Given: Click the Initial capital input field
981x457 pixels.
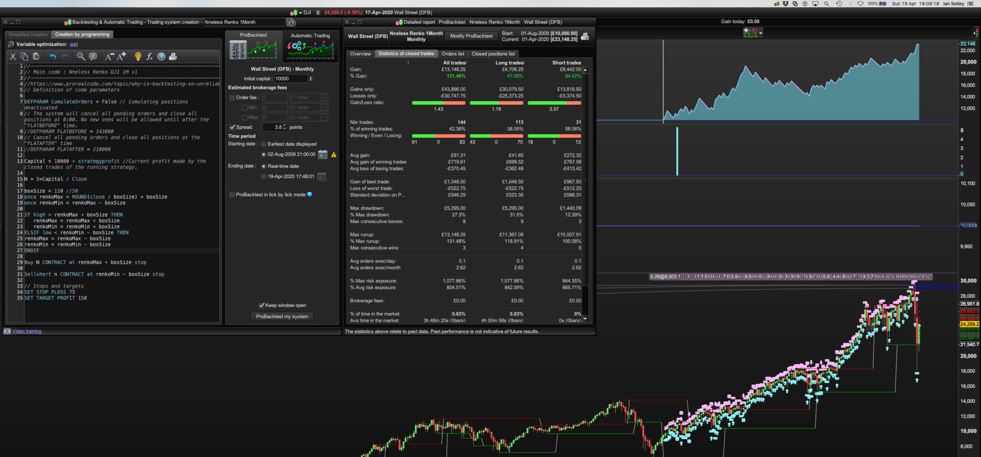Looking at the screenshot, I should [290, 78].
